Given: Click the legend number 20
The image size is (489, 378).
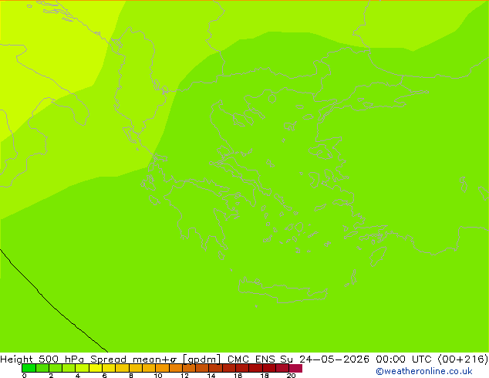Looking at the screenshot, I should (291, 375).
